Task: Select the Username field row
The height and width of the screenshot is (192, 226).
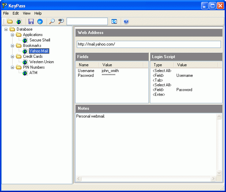Action: pos(112,71)
